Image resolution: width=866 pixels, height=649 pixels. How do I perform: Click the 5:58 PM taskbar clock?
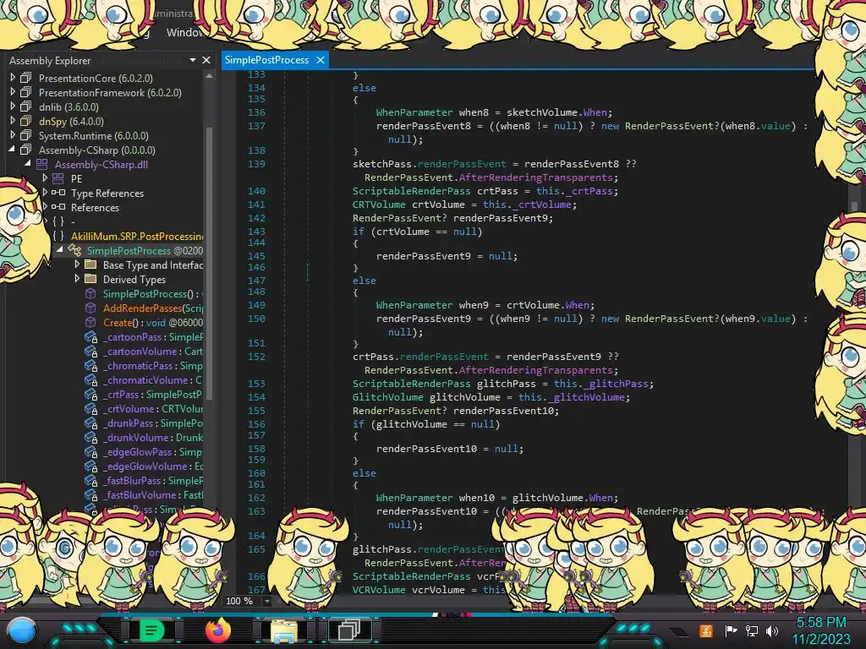click(821, 623)
